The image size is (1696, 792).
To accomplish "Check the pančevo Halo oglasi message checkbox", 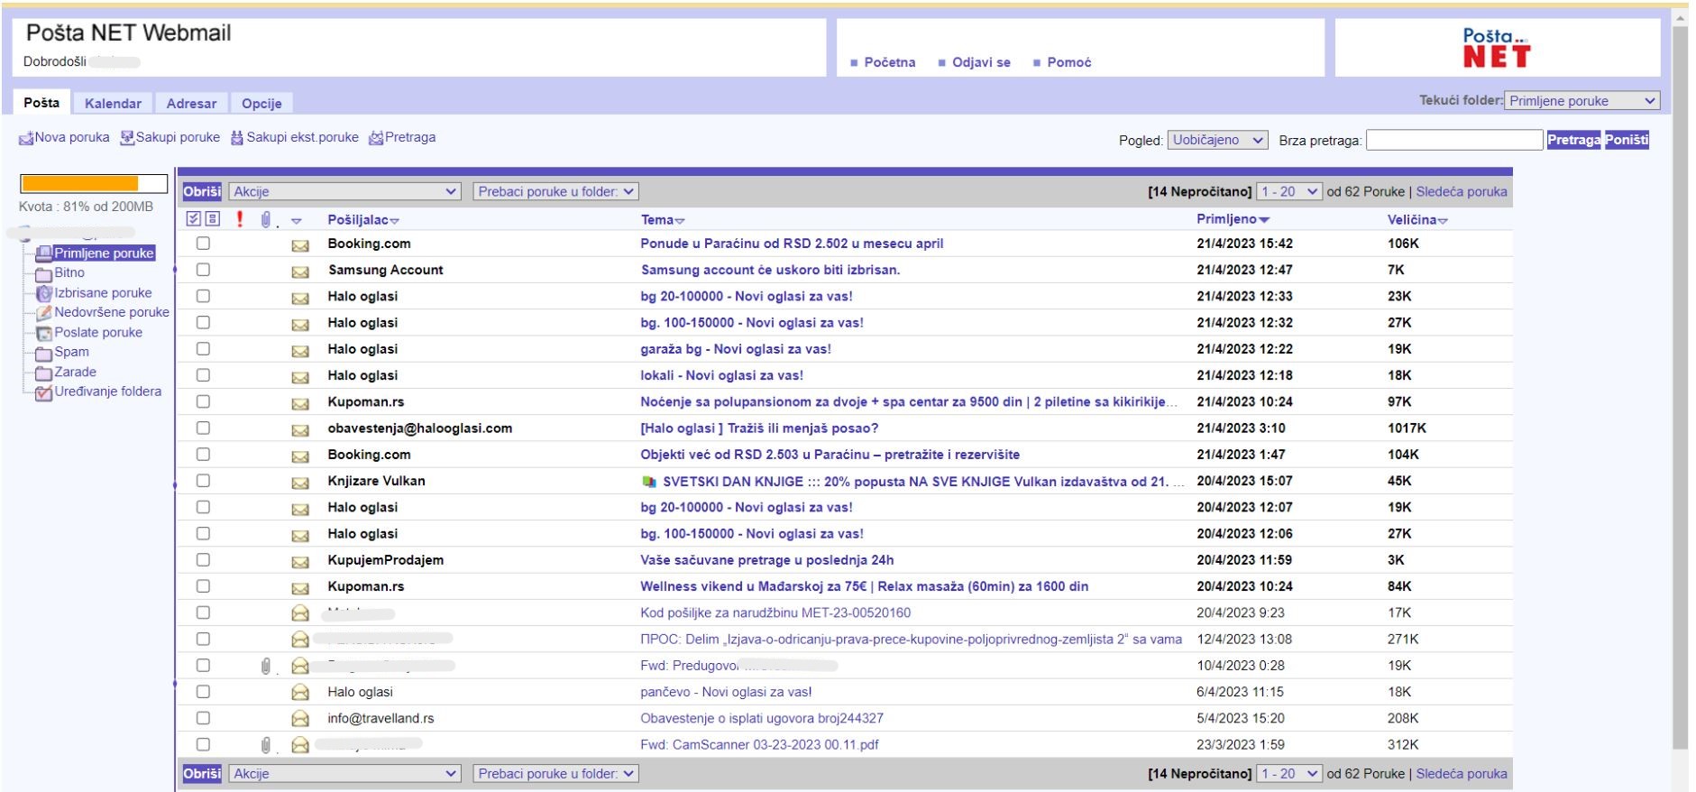I will 203,692.
